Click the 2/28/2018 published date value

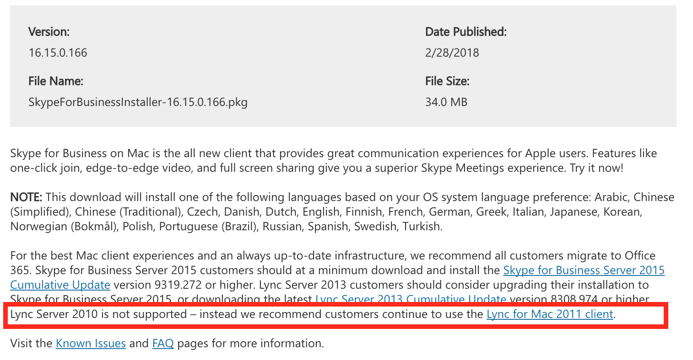click(452, 53)
